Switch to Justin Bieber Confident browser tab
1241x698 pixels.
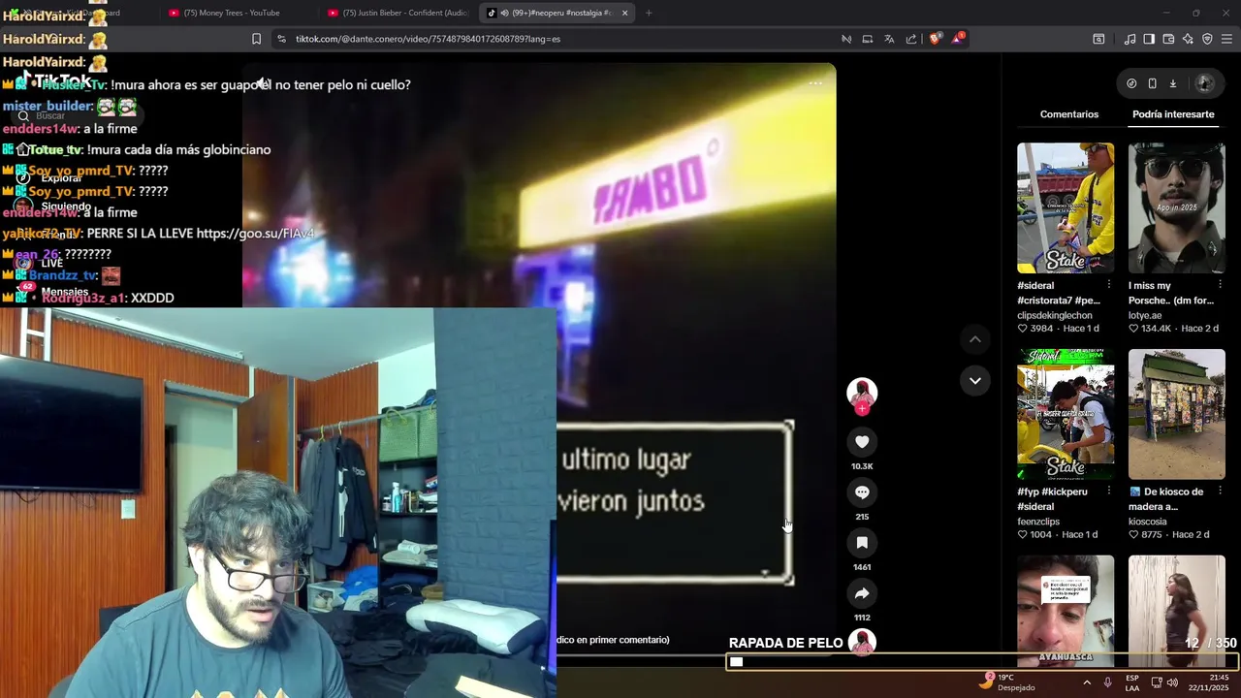point(398,13)
